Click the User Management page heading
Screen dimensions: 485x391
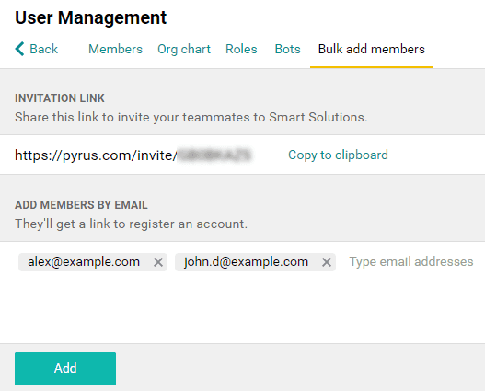pos(90,17)
